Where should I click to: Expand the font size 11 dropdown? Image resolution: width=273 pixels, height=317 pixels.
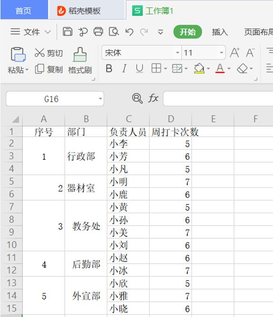[x=222, y=52]
